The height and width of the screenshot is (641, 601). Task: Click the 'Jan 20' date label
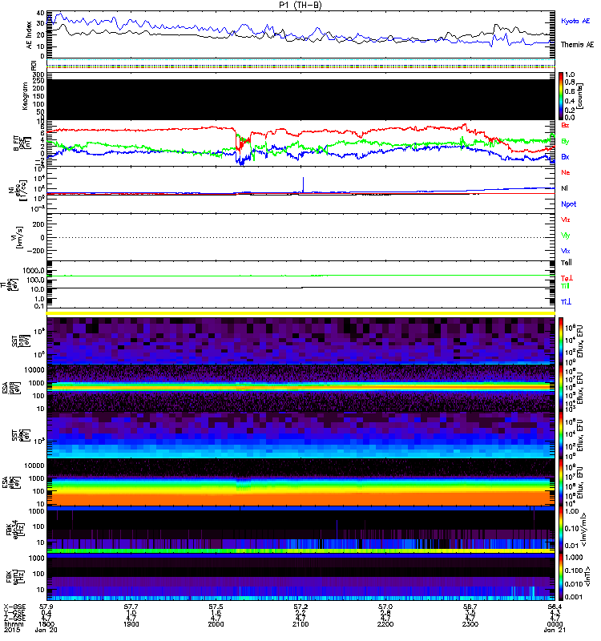pyautogui.click(x=46, y=630)
